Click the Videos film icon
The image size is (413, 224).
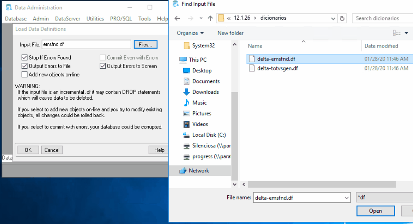tap(187, 124)
